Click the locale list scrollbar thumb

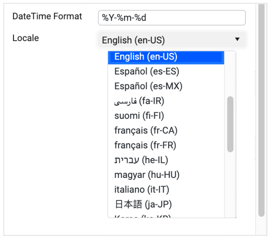230,124
